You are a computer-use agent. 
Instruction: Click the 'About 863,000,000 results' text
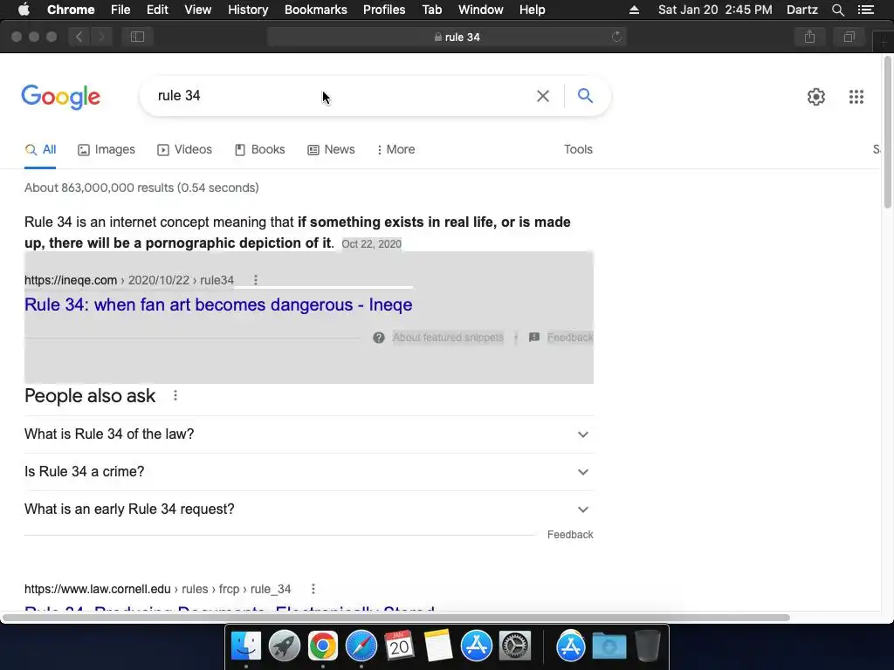[x=141, y=188]
